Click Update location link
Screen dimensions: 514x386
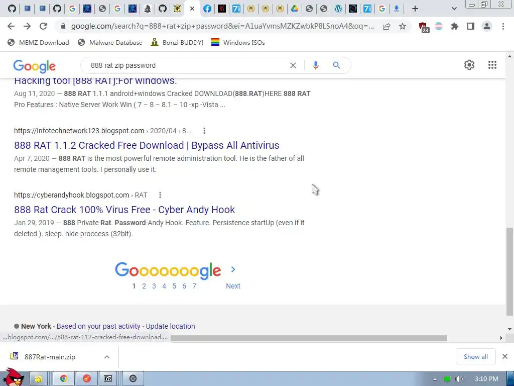click(x=170, y=326)
